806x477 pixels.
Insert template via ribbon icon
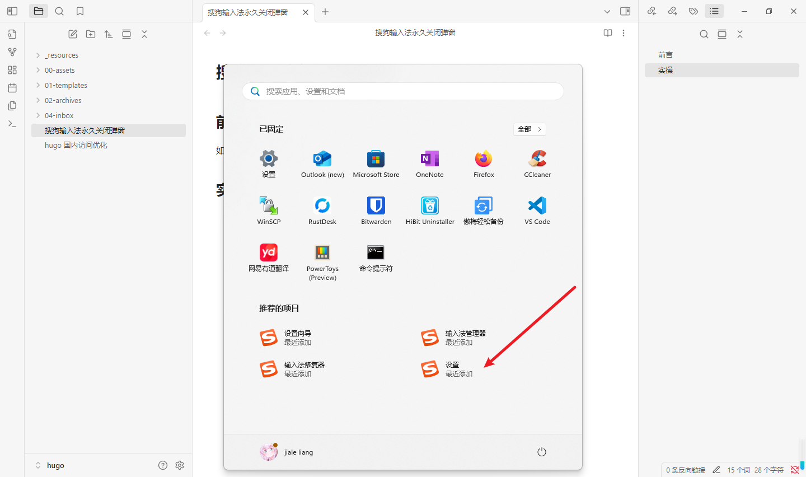tap(12, 106)
